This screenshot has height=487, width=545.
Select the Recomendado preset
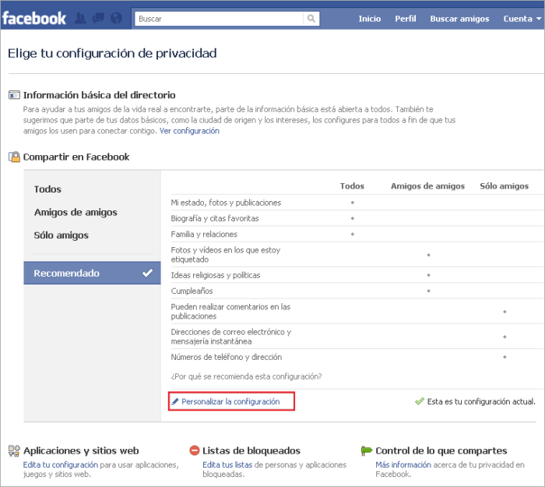(92, 273)
